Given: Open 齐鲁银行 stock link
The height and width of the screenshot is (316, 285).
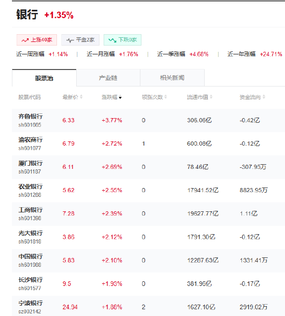Looking at the screenshot, I should (x=31, y=116).
